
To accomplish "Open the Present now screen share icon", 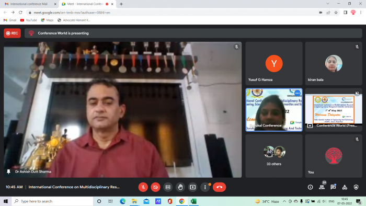I will pyautogui.click(x=192, y=187).
